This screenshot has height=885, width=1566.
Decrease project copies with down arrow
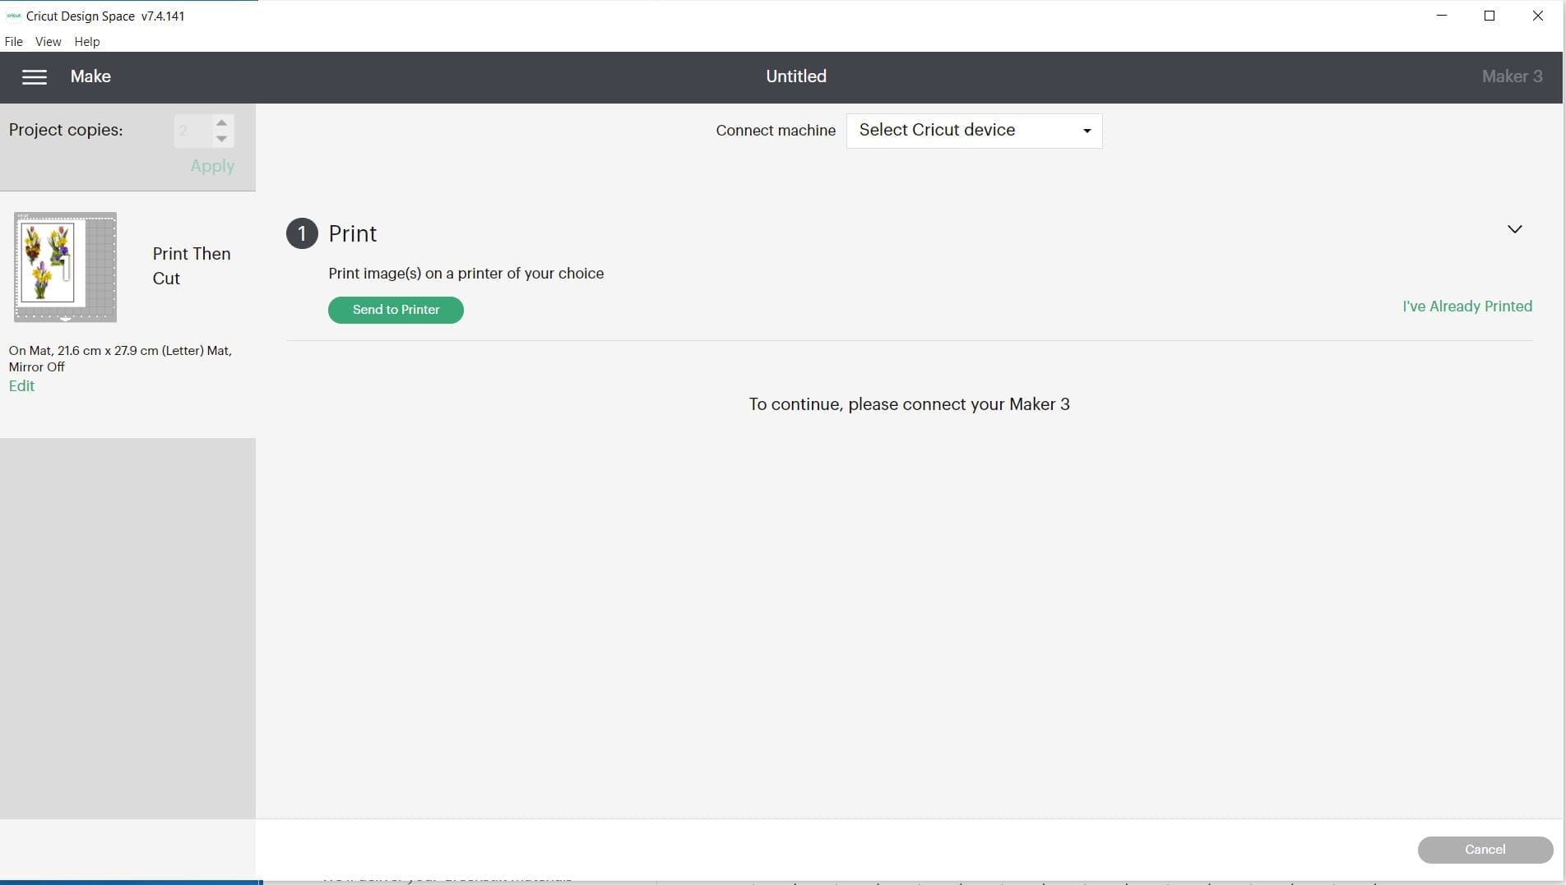tap(221, 139)
